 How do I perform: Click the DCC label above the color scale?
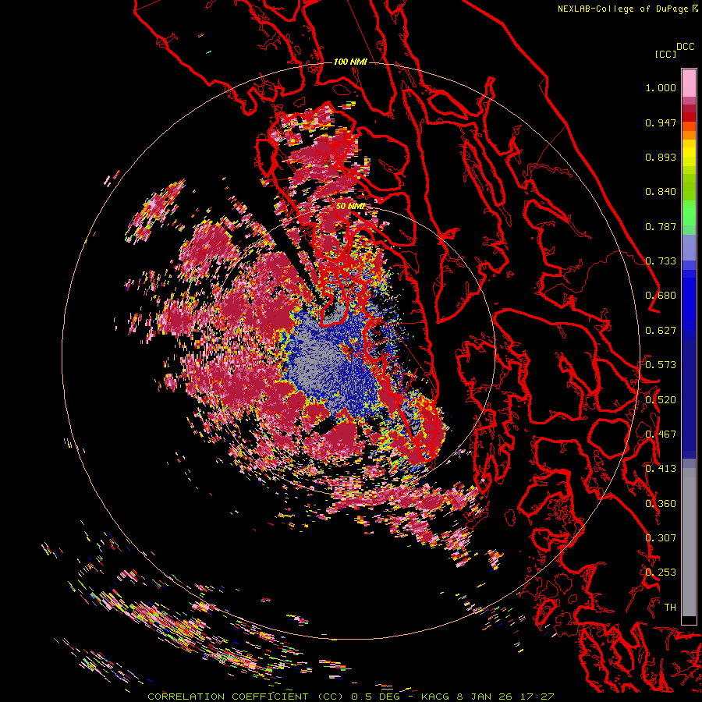(x=685, y=47)
